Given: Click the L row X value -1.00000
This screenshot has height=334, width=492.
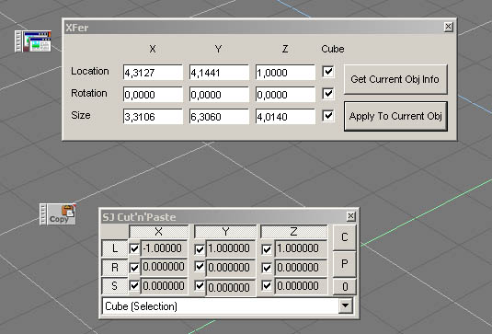Looking at the screenshot, I should [x=164, y=248].
